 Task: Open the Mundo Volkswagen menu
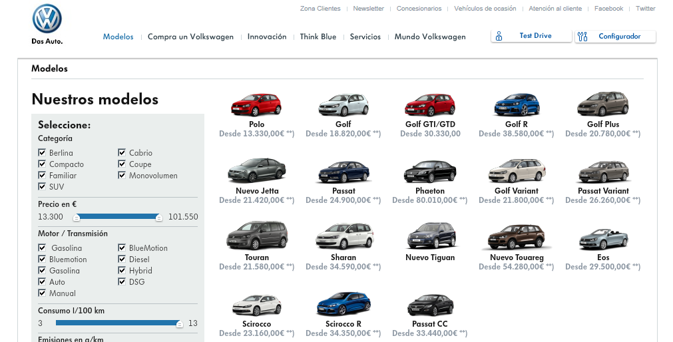(x=430, y=37)
